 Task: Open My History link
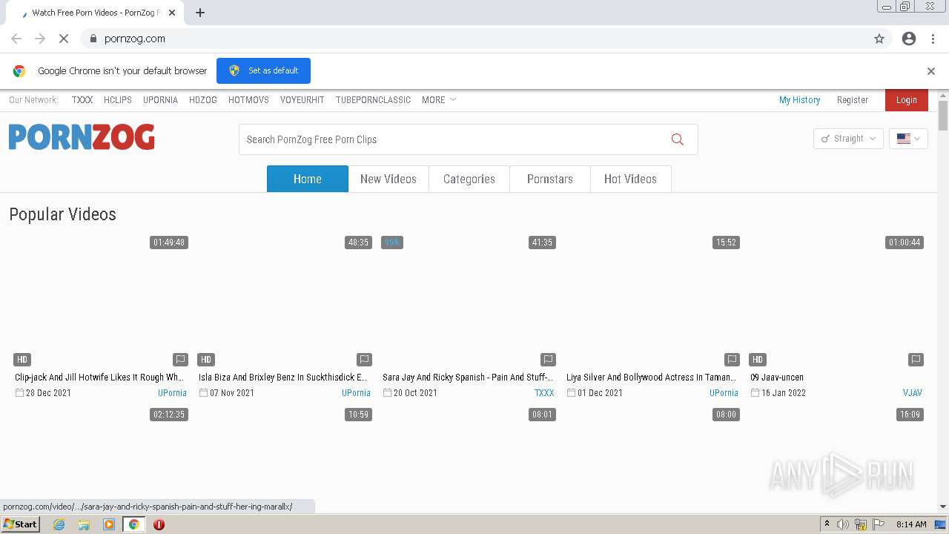click(799, 100)
